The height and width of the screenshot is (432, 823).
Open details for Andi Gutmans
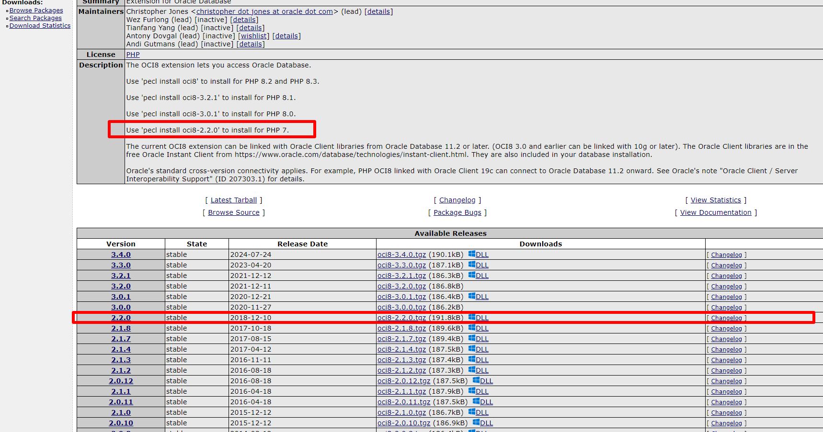pyautogui.click(x=250, y=44)
